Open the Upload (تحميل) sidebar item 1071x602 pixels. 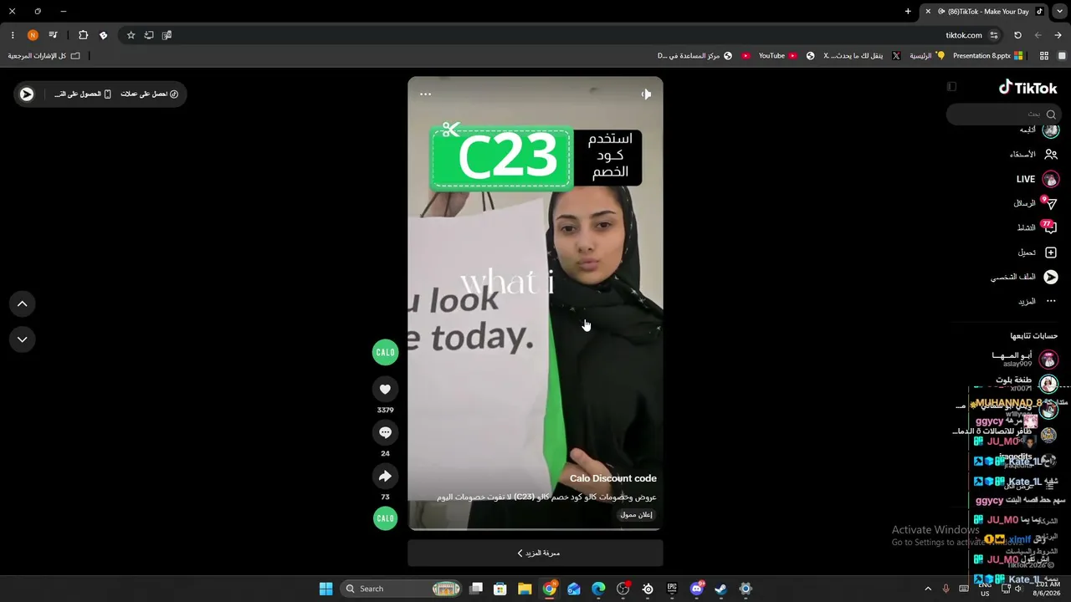tap(1038, 253)
